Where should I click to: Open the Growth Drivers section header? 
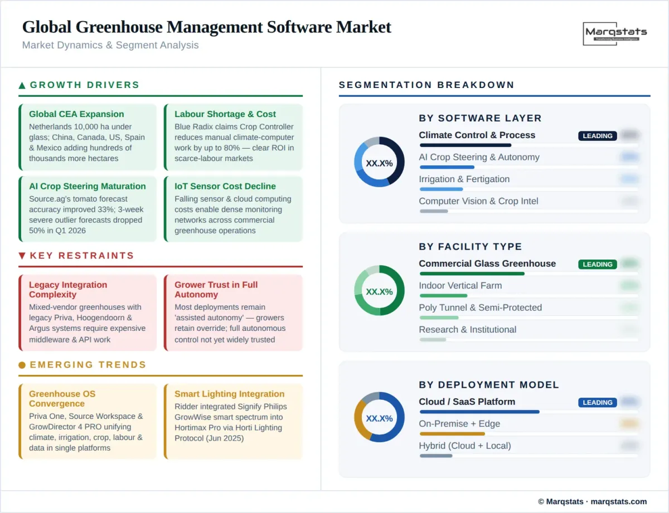[x=85, y=85]
